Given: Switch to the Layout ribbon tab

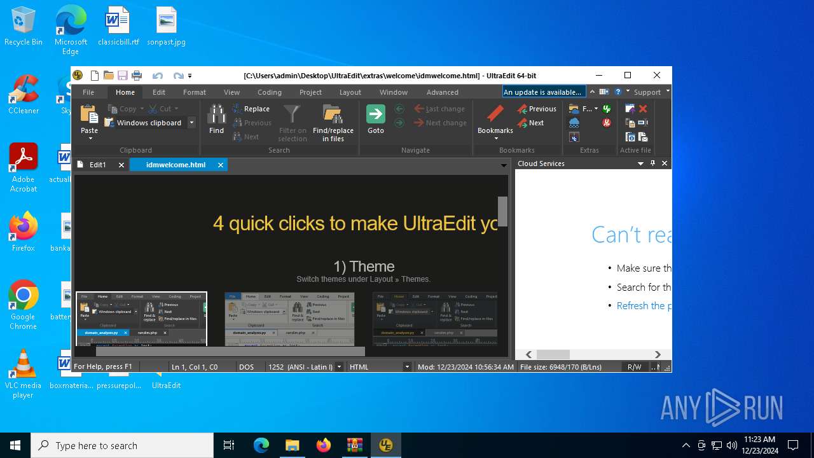Looking at the screenshot, I should pyautogui.click(x=350, y=92).
